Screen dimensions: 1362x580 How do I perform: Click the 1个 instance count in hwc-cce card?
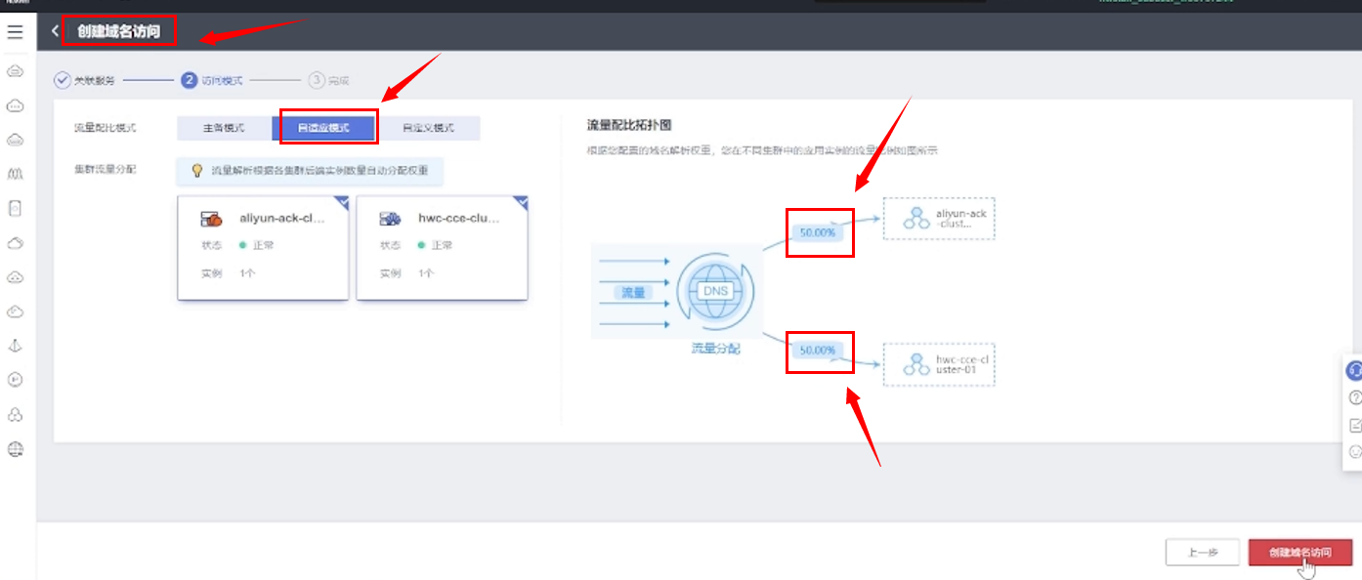point(426,273)
